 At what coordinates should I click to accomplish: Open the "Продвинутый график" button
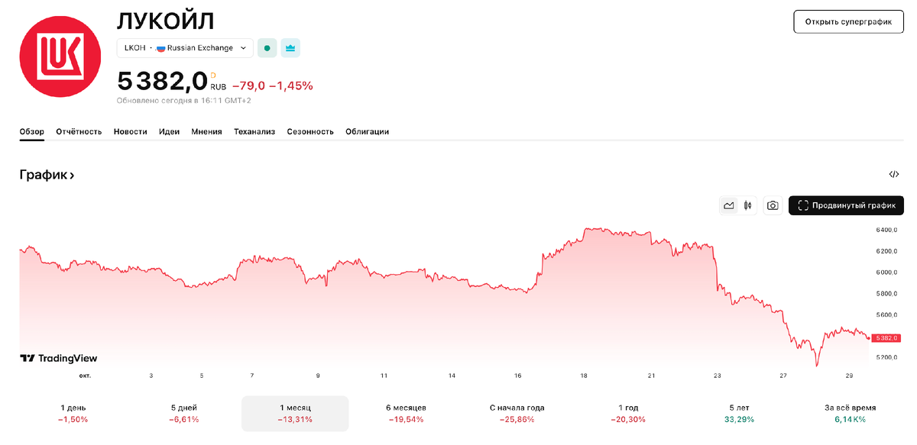[846, 205]
